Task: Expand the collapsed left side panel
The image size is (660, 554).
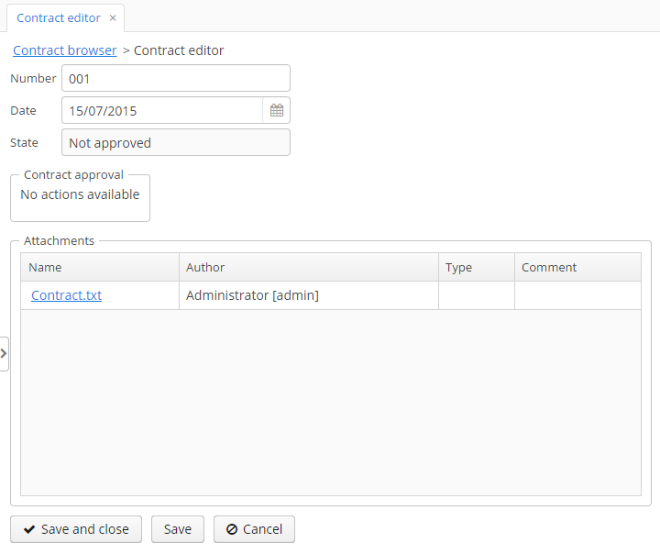Action: 4,353
